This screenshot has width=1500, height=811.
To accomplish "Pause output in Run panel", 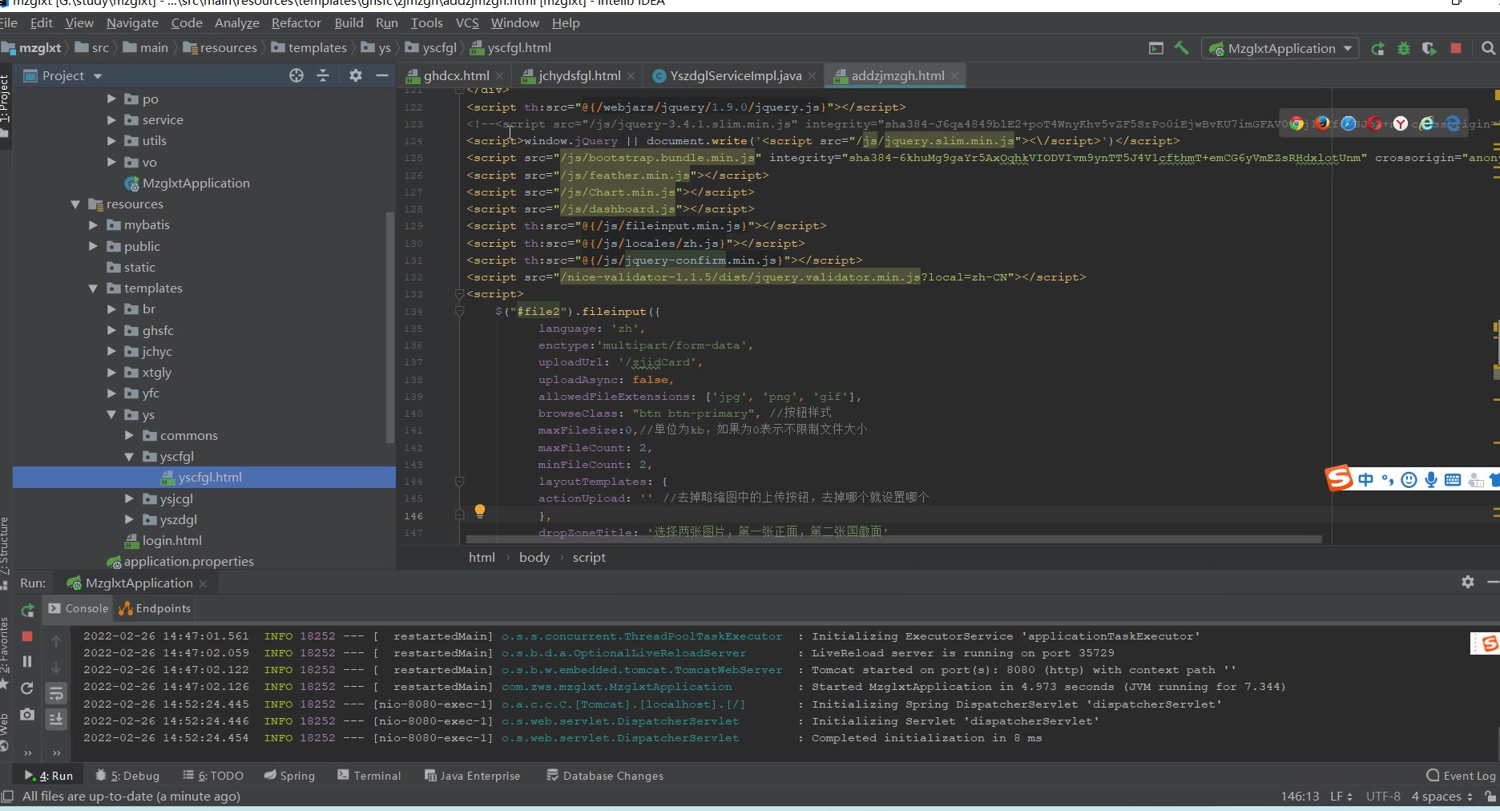I will (x=26, y=661).
